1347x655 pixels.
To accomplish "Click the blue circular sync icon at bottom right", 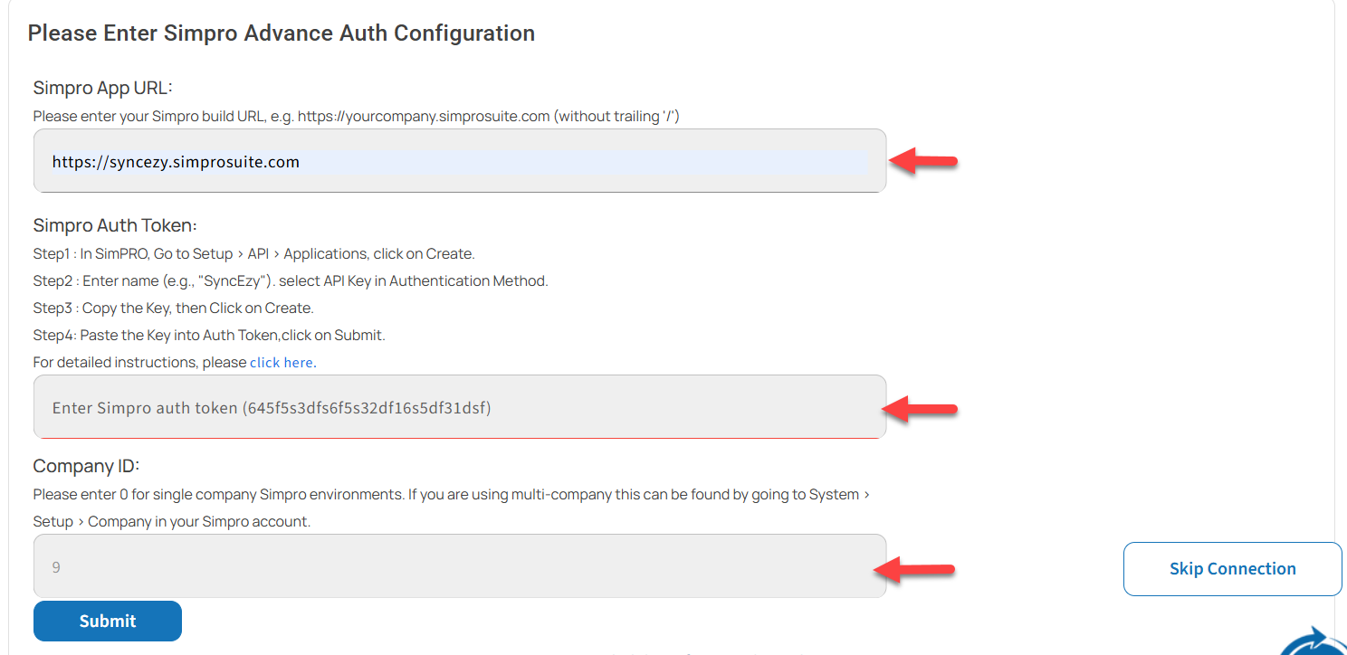I will click(x=1314, y=641).
